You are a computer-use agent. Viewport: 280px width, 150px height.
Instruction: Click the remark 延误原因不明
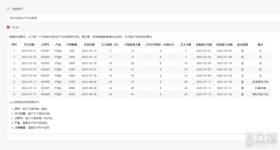(x=260, y=82)
